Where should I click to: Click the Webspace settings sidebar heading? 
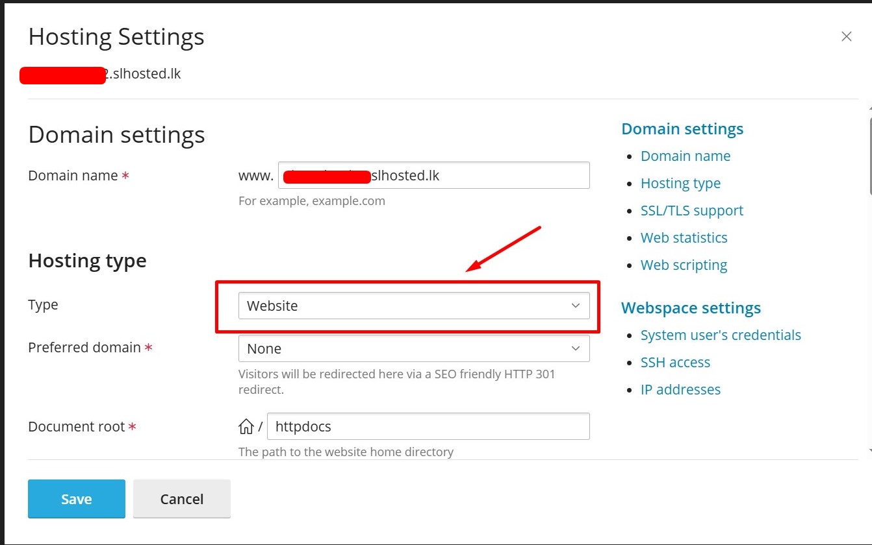(x=690, y=308)
